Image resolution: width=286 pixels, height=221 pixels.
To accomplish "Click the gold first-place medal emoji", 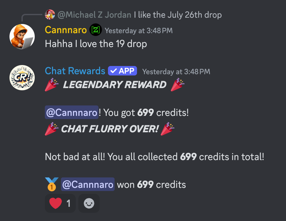I will pyautogui.click(x=52, y=184).
